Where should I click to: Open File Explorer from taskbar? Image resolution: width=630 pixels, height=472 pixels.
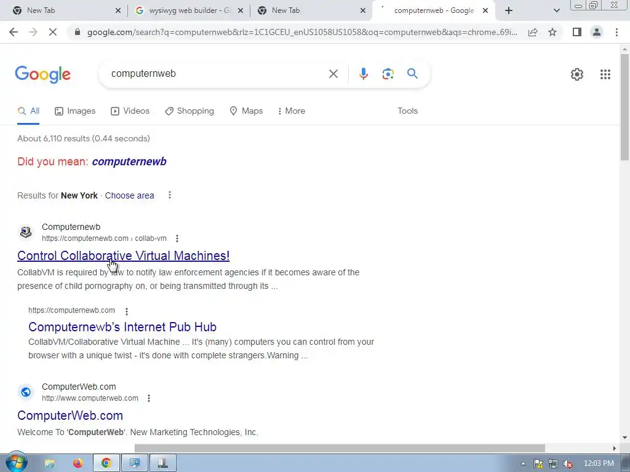[x=49, y=463]
